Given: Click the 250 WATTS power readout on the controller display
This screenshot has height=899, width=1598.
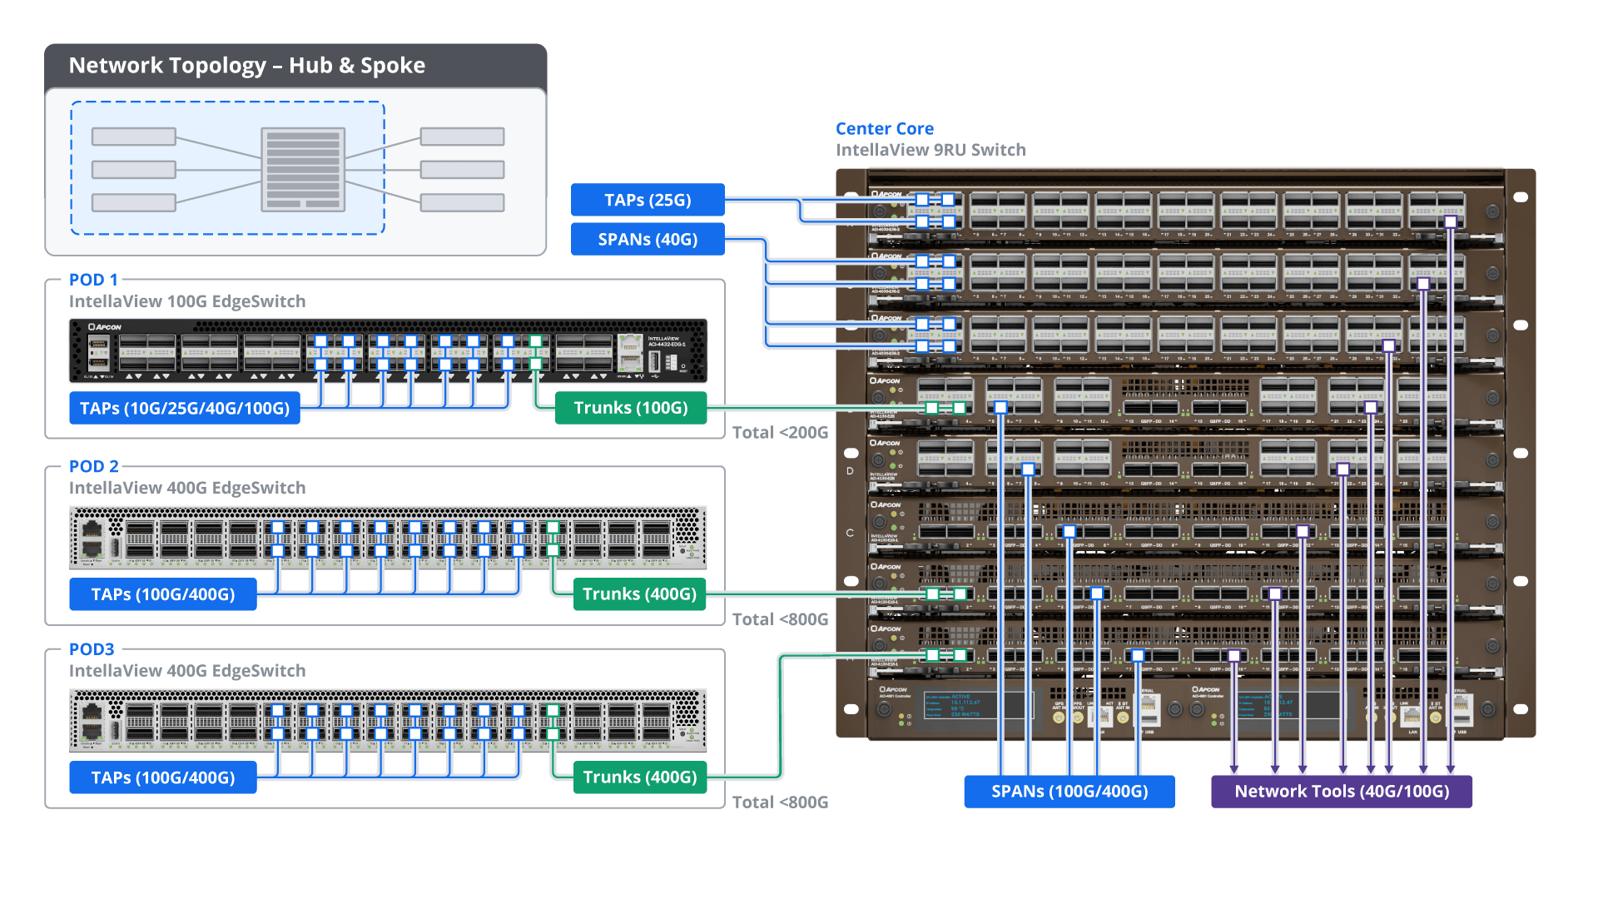Looking at the screenshot, I should [965, 714].
